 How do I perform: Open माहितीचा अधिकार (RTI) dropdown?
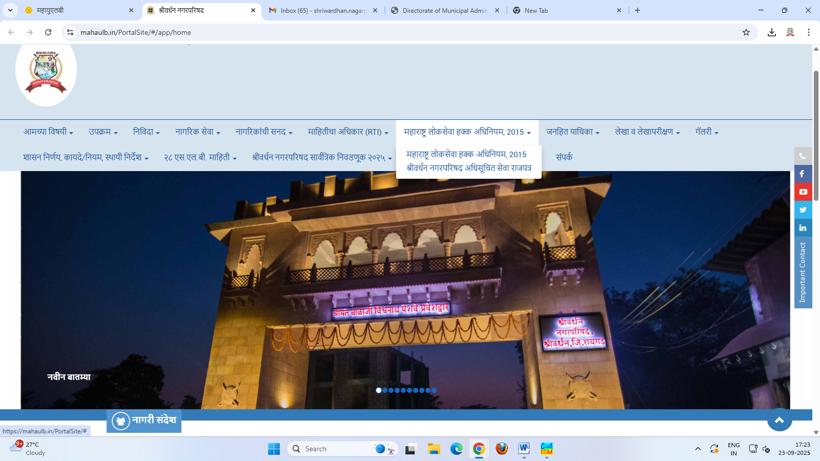(x=347, y=132)
